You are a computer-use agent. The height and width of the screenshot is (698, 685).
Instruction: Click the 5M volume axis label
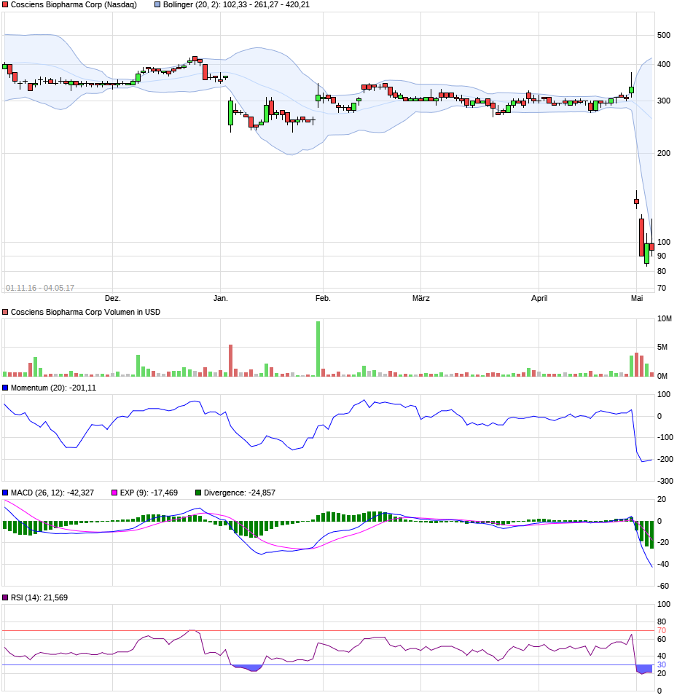[662, 348]
